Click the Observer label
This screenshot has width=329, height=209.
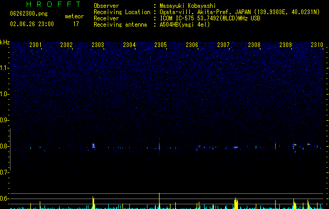coord(106,6)
